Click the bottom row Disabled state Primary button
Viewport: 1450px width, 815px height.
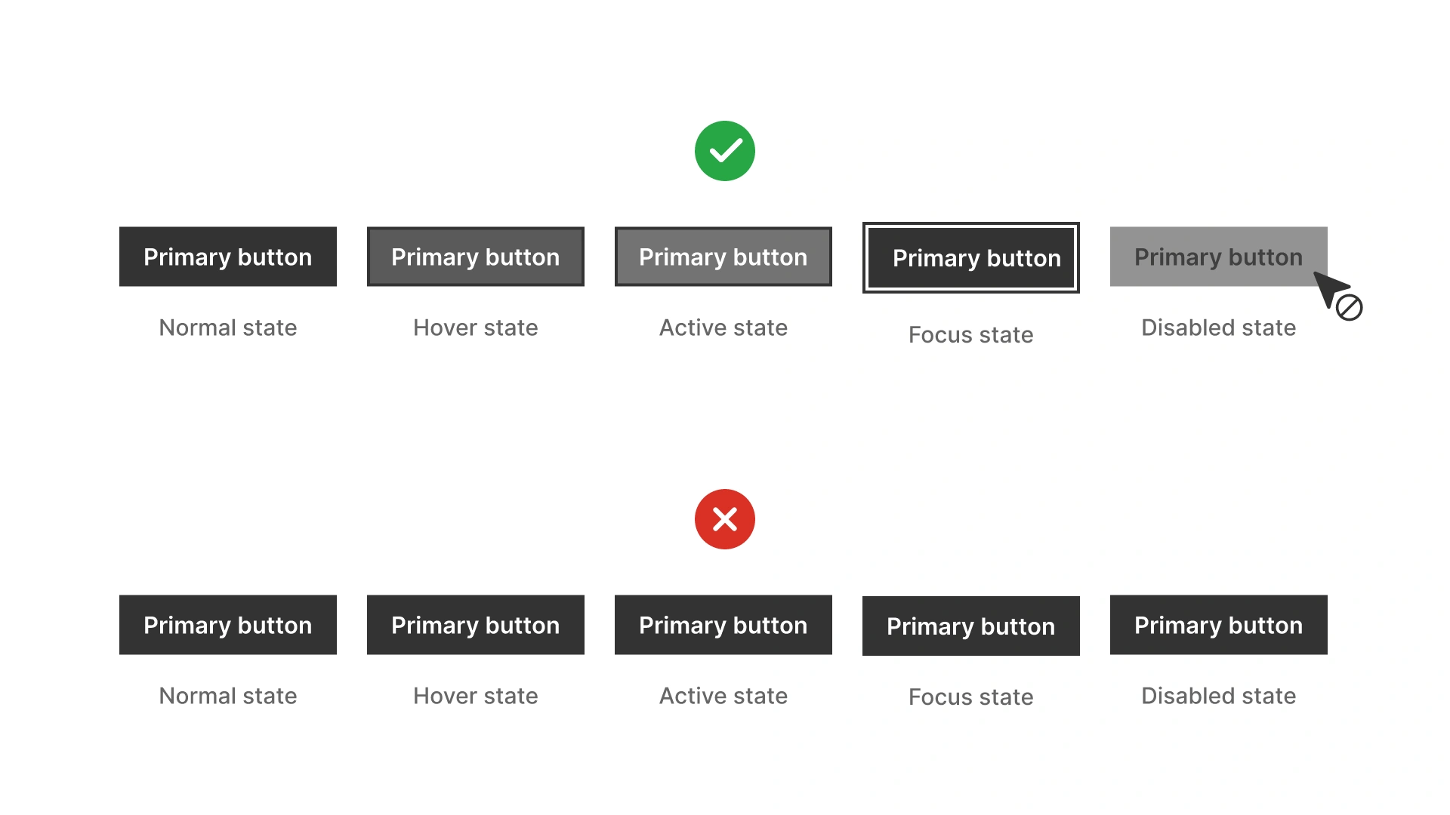click(x=1218, y=625)
